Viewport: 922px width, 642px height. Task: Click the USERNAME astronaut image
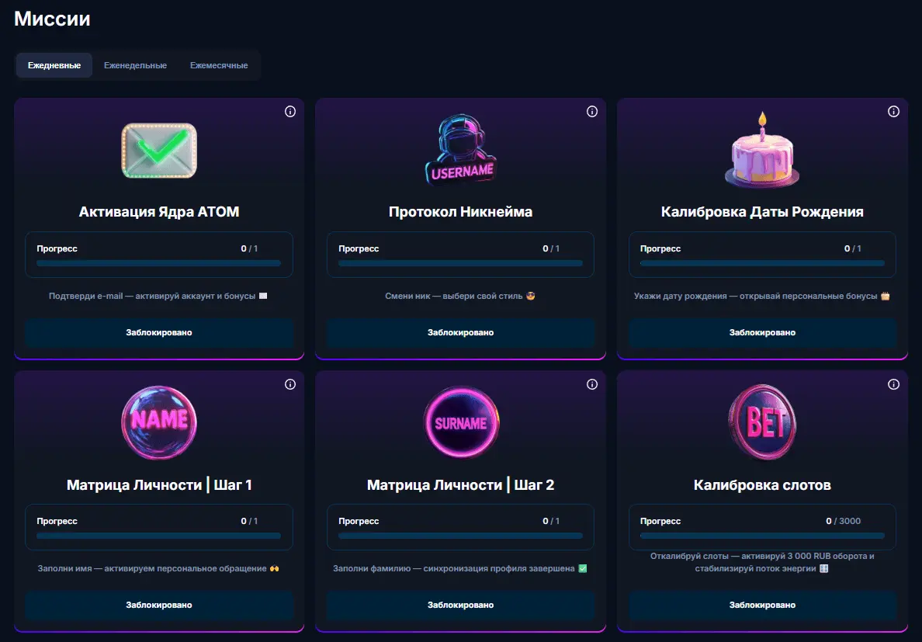(x=461, y=151)
